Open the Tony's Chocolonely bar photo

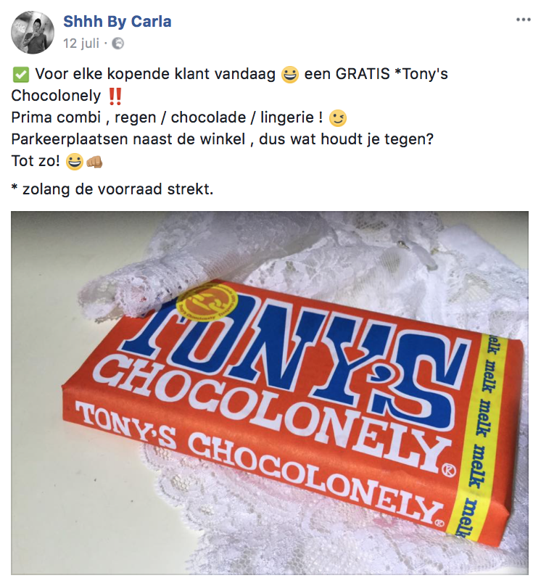269,393
